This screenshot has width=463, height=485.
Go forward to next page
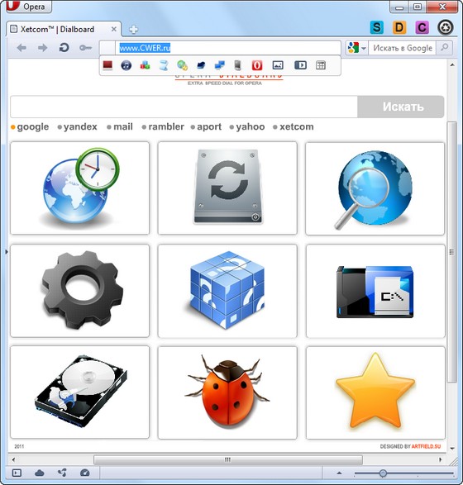42,48
